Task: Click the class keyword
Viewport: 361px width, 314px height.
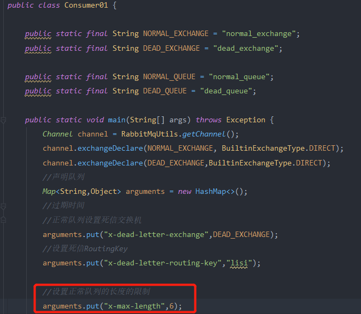Action: [49, 5]
